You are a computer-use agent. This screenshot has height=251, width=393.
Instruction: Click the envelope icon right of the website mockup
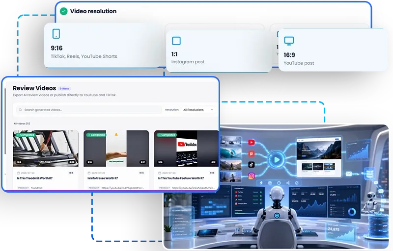click(x=349, y=174)
